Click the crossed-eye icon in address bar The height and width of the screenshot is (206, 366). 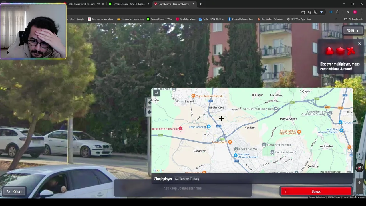(309, 12)
